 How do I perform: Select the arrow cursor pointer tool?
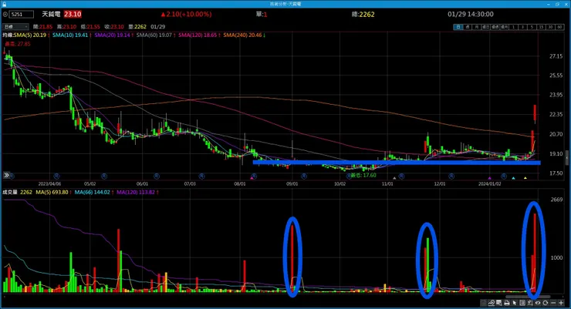click(515, 303)
